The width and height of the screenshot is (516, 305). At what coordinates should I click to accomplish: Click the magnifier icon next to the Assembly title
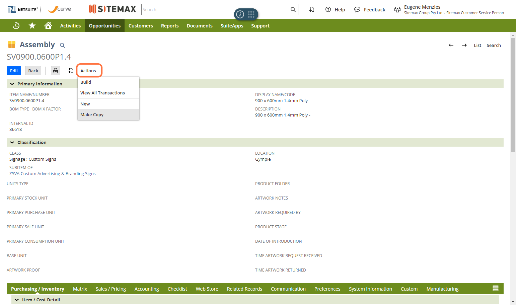[x=62, y=45]
